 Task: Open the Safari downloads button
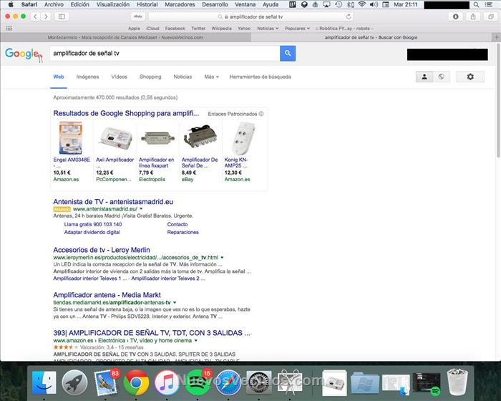(x=455, y=16)
